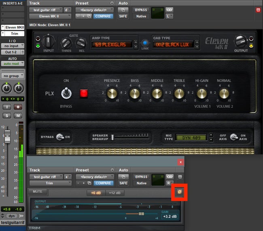Click the gate REL knob

coord(81,43)
